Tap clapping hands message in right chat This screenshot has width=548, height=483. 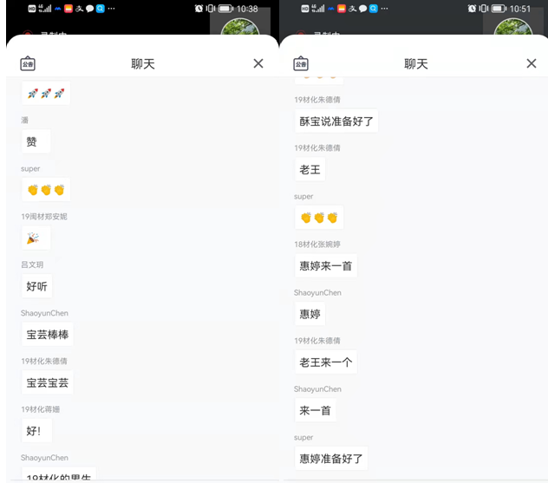pyautogui.click(x=319, y=218)
